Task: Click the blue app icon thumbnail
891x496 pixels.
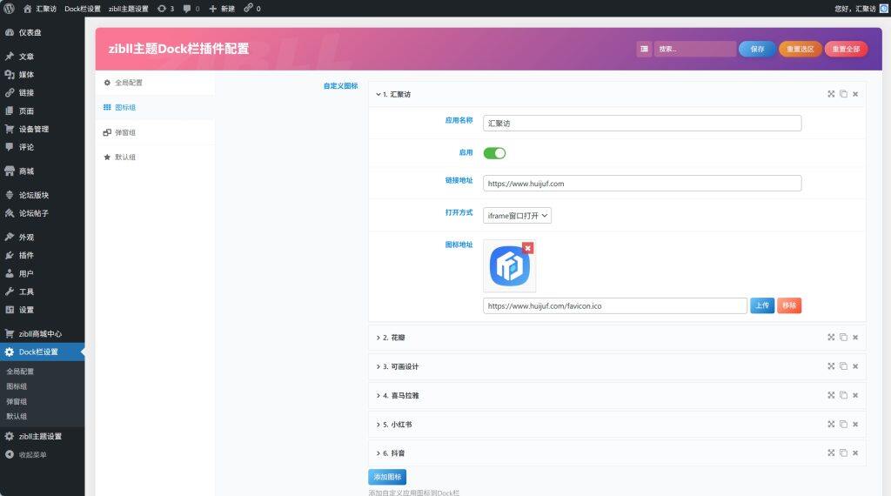Action: tap(510, 266)
